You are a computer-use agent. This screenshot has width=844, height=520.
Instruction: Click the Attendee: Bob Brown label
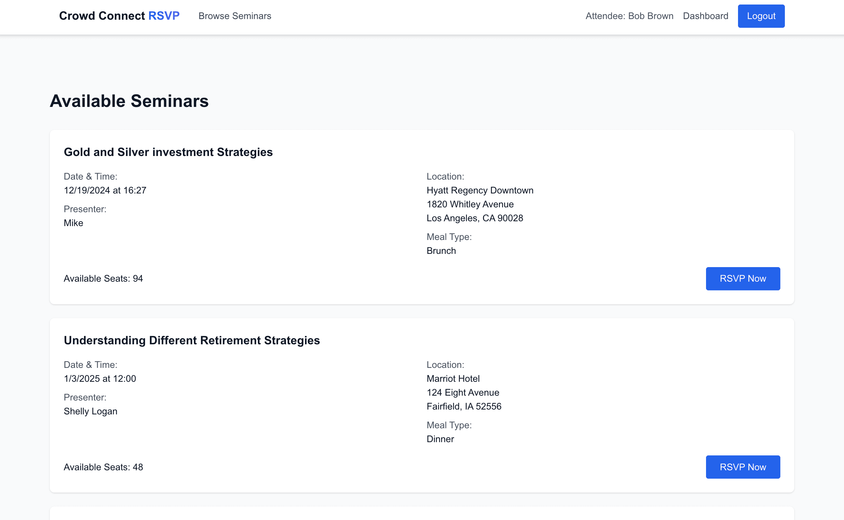click(x=629, y=16)
